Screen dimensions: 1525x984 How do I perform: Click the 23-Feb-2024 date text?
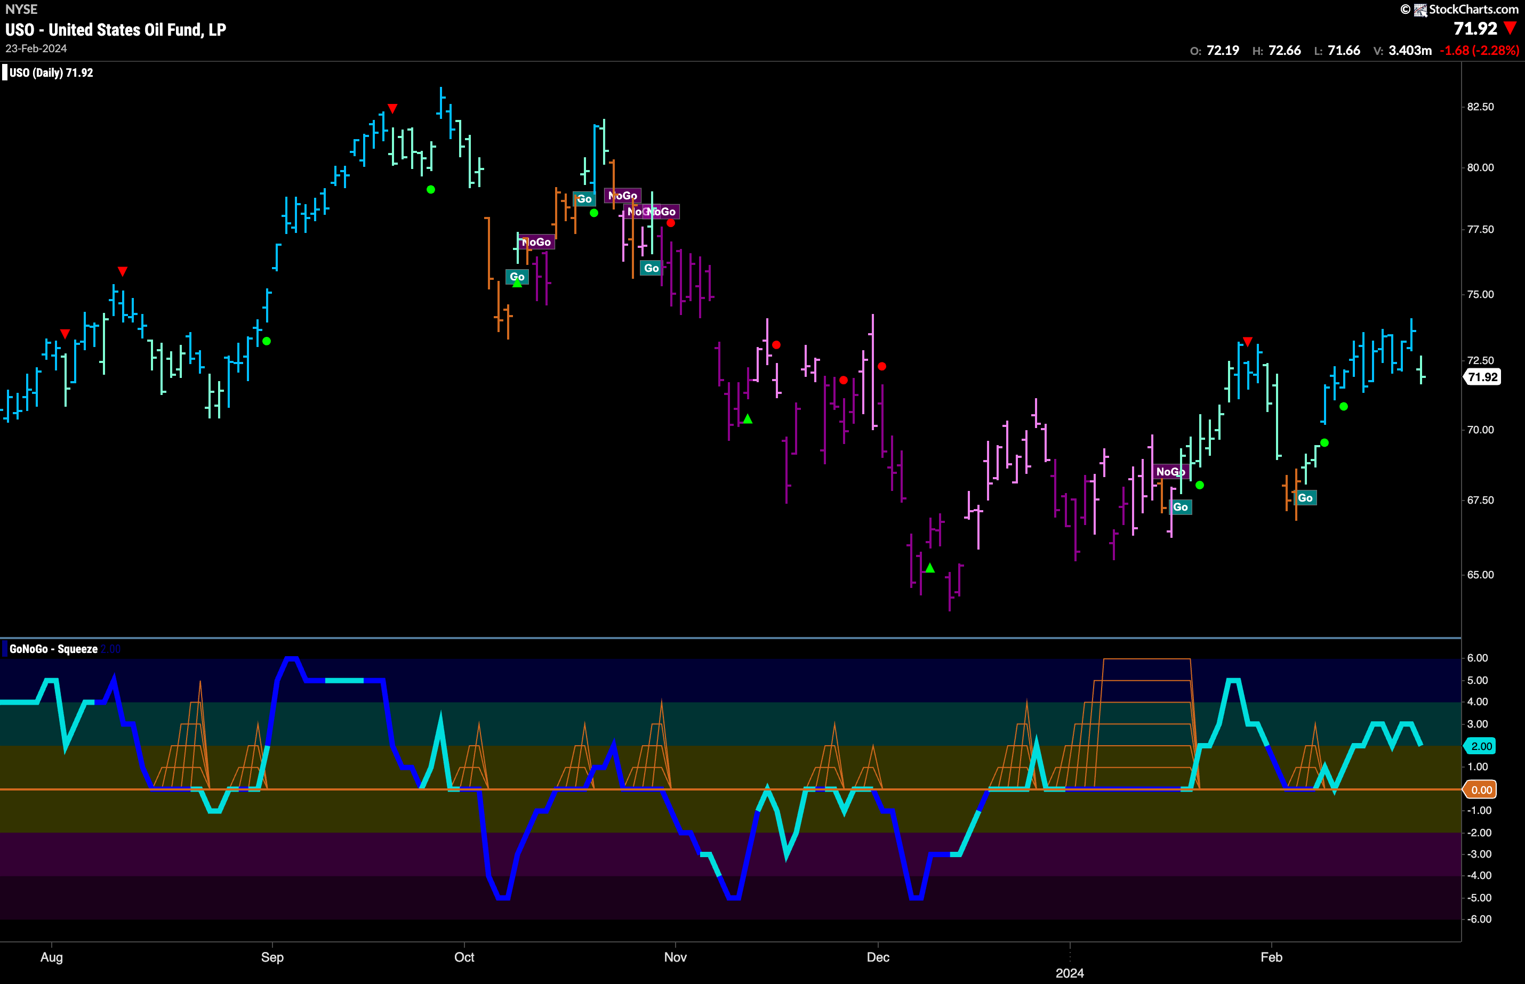pos(36,49)
